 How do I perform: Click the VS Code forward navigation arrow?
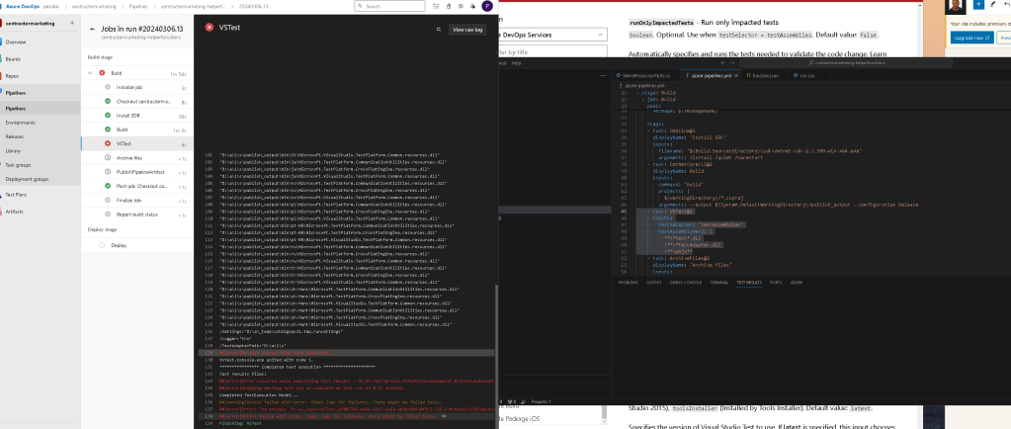click(732, 63)
